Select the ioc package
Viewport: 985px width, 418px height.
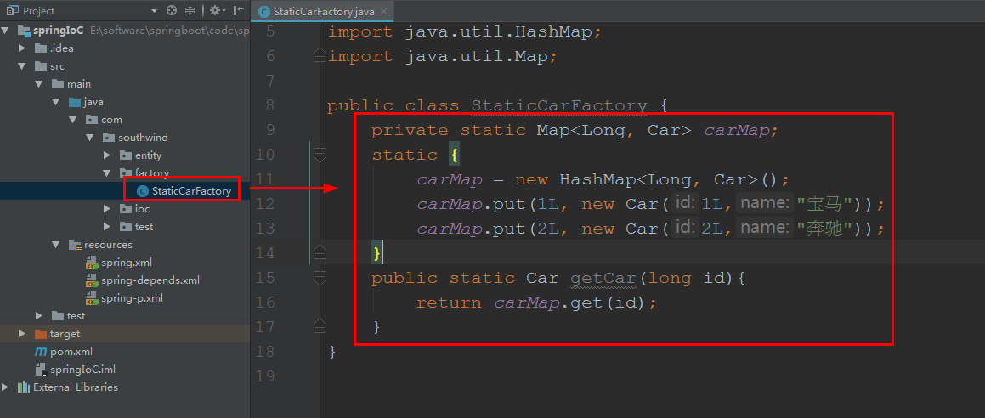(143, 208)
